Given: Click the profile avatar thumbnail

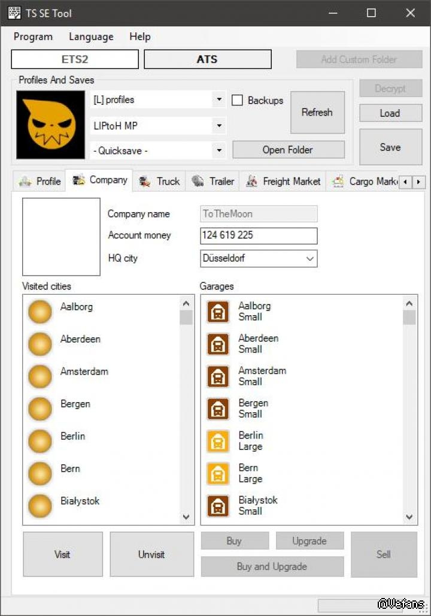Looking at the screenshot, I should [50, 125].
